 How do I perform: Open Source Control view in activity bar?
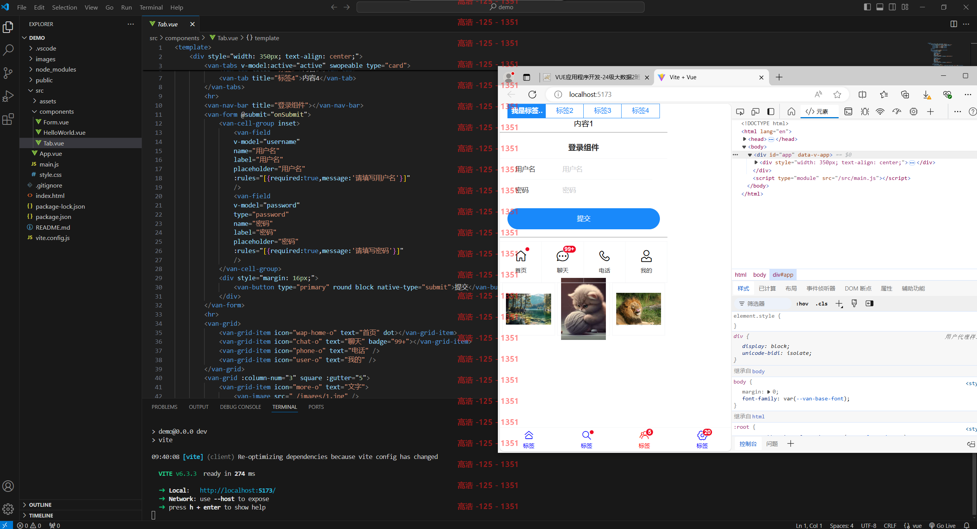[8, 73]
